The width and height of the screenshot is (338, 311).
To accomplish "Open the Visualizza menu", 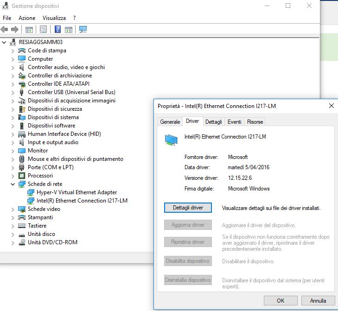I will coord(54,18).
